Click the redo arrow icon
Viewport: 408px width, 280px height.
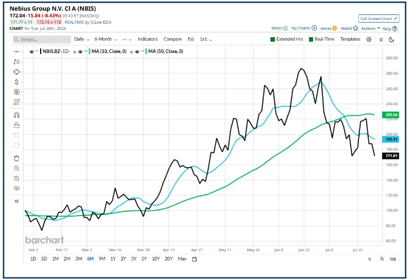(x=17, y=145)
